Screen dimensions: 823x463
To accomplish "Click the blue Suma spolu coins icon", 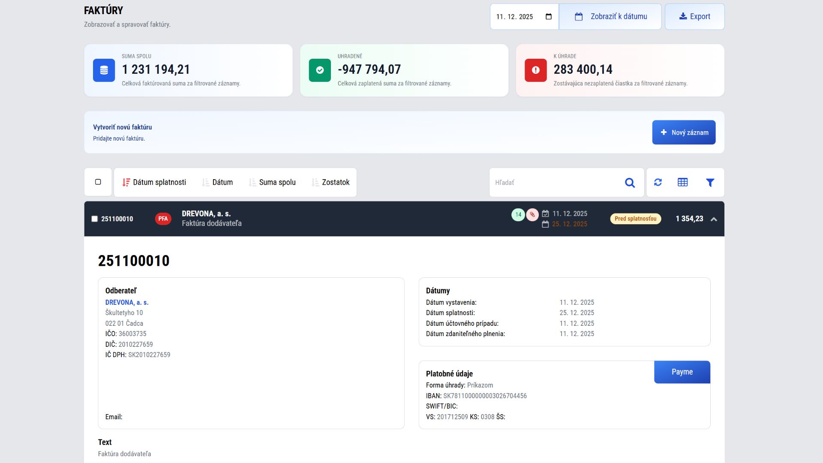I will coord(104,70).
